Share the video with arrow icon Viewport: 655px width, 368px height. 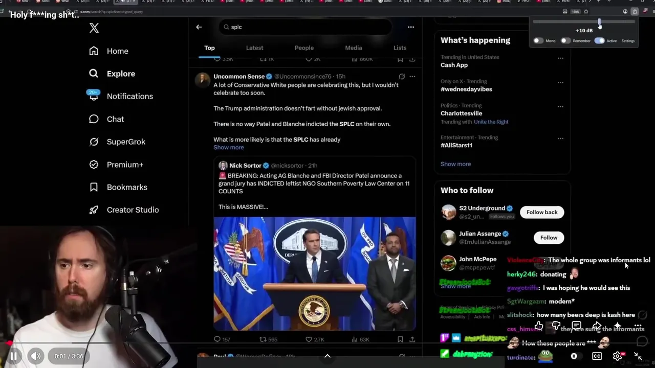597,326
